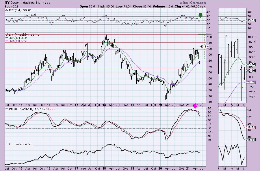Click the 21 year label on price panel axis
Image resolution: width=260 pixels, height=171 pixels.
[188, 105]
